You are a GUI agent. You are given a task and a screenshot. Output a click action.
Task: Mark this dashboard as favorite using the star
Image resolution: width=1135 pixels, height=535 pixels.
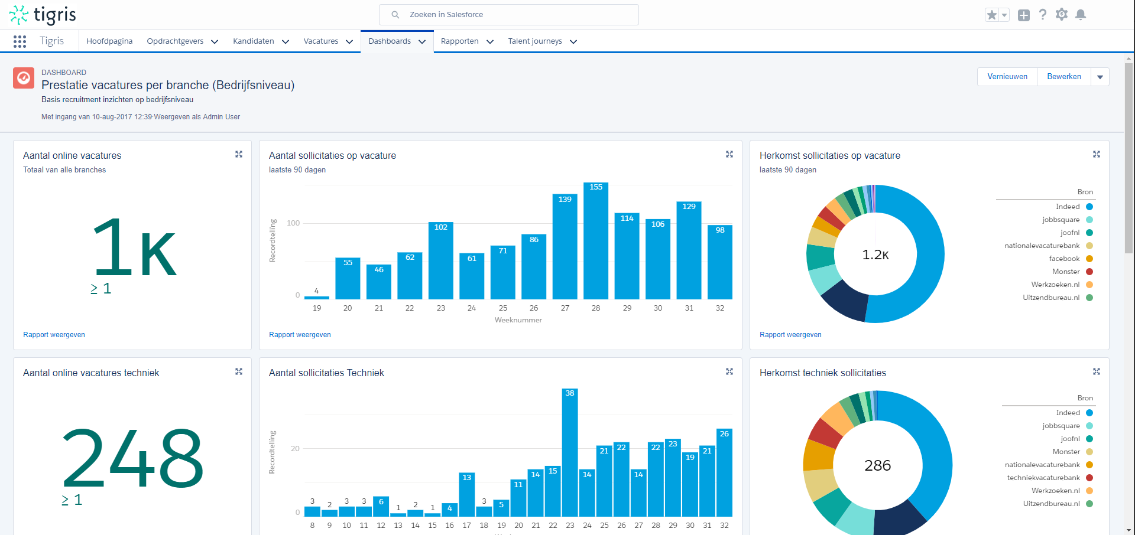click(991, 14)
